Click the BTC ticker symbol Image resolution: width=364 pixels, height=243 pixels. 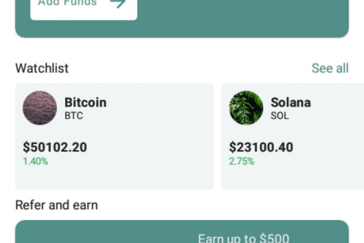(x=74, y=116)
